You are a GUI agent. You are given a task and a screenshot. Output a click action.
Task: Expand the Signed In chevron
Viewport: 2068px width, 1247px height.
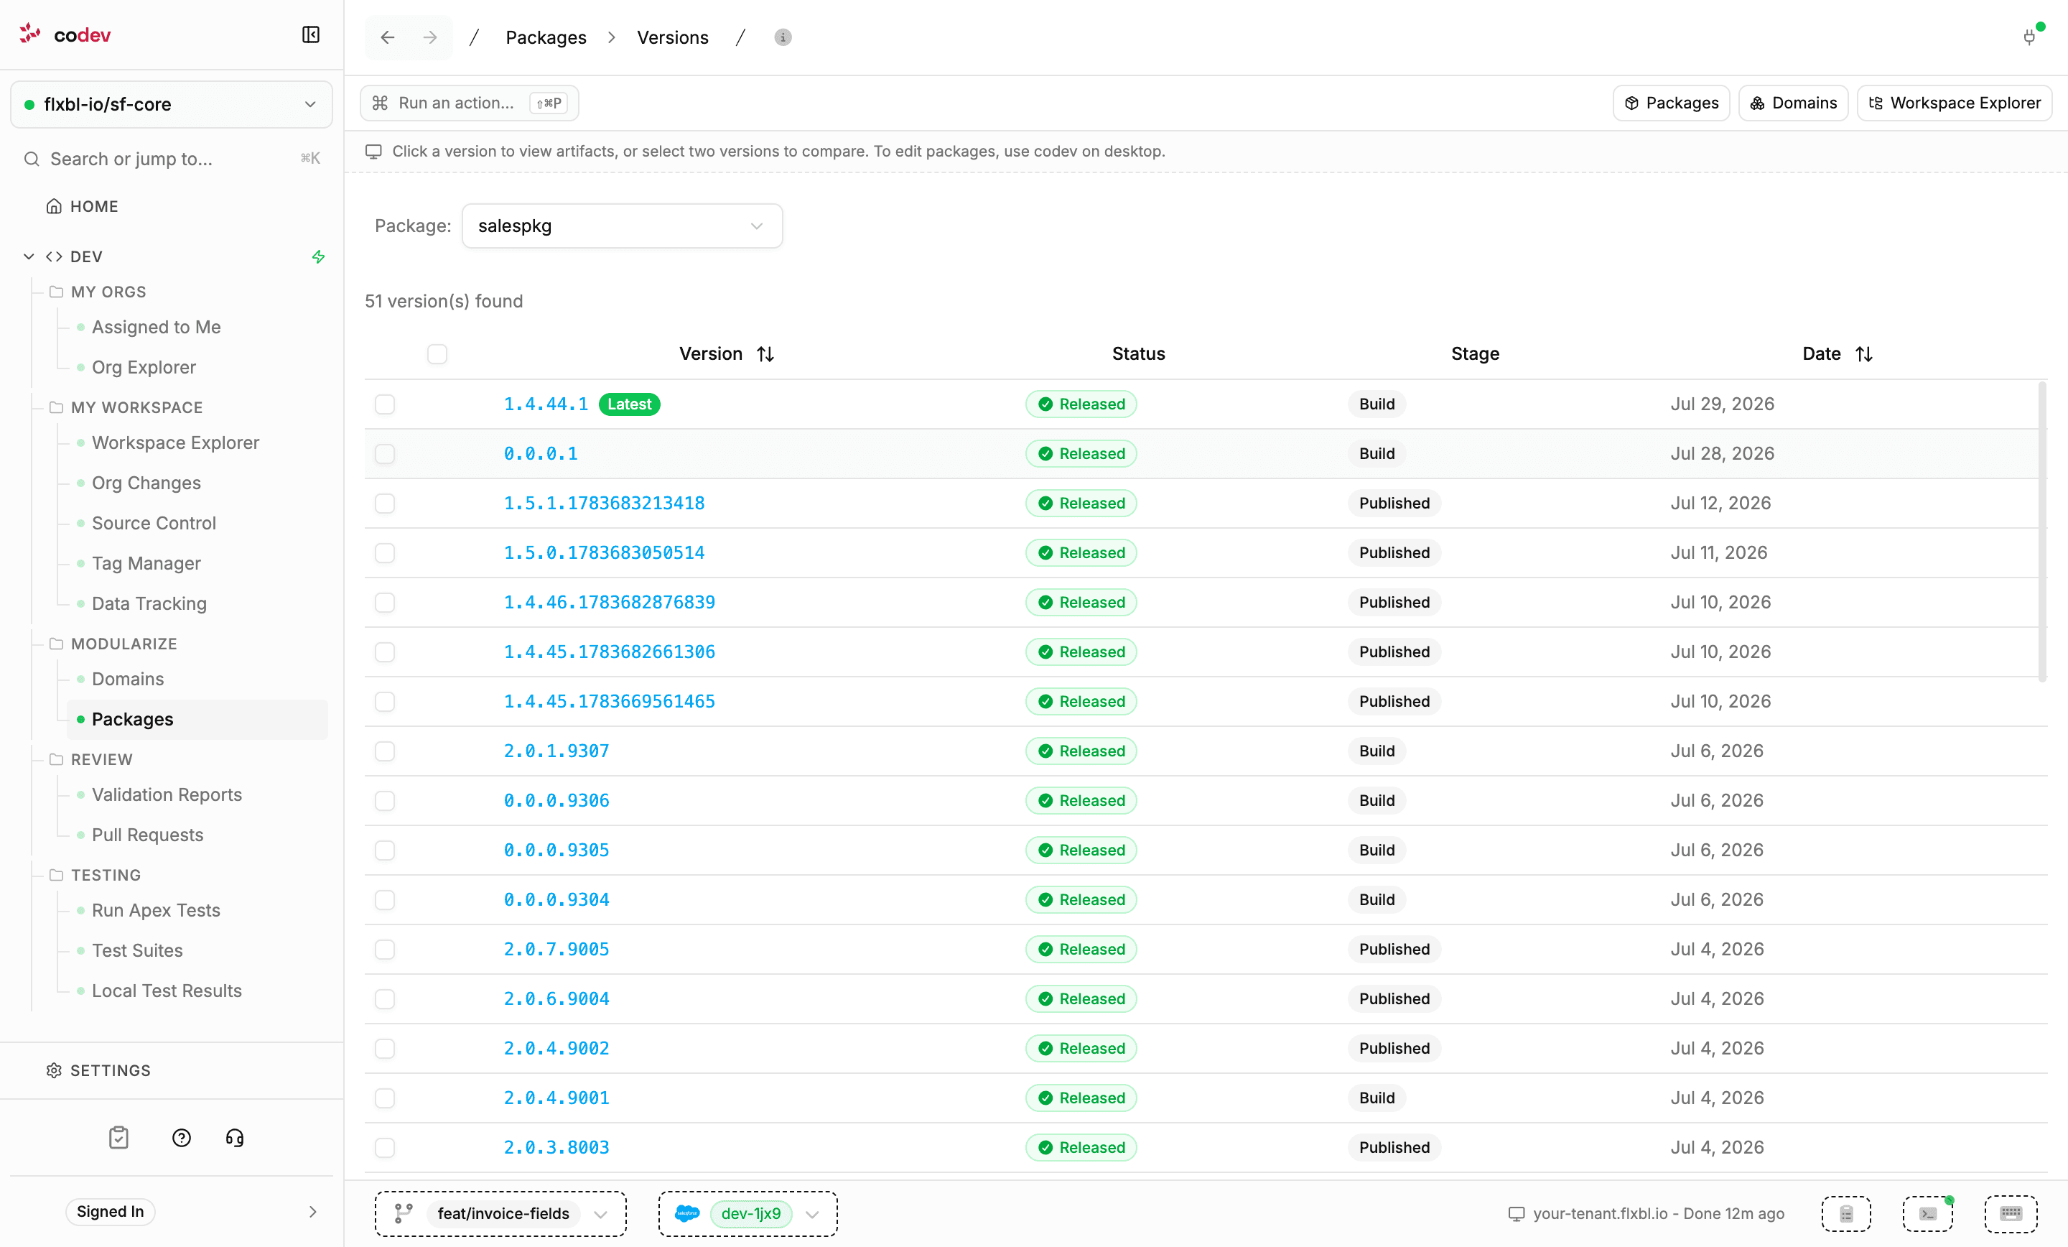(312, 1212)
